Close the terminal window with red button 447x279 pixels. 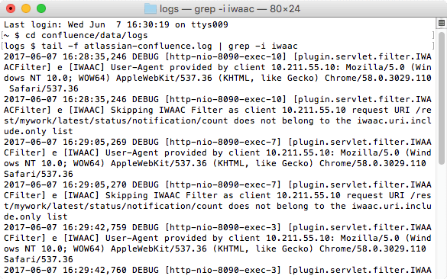[11, 8]
